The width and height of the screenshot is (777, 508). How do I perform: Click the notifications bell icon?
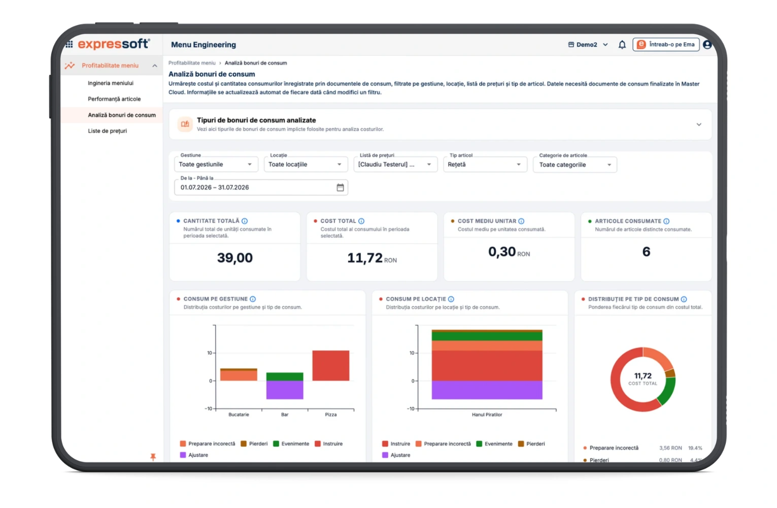(622, 45)
